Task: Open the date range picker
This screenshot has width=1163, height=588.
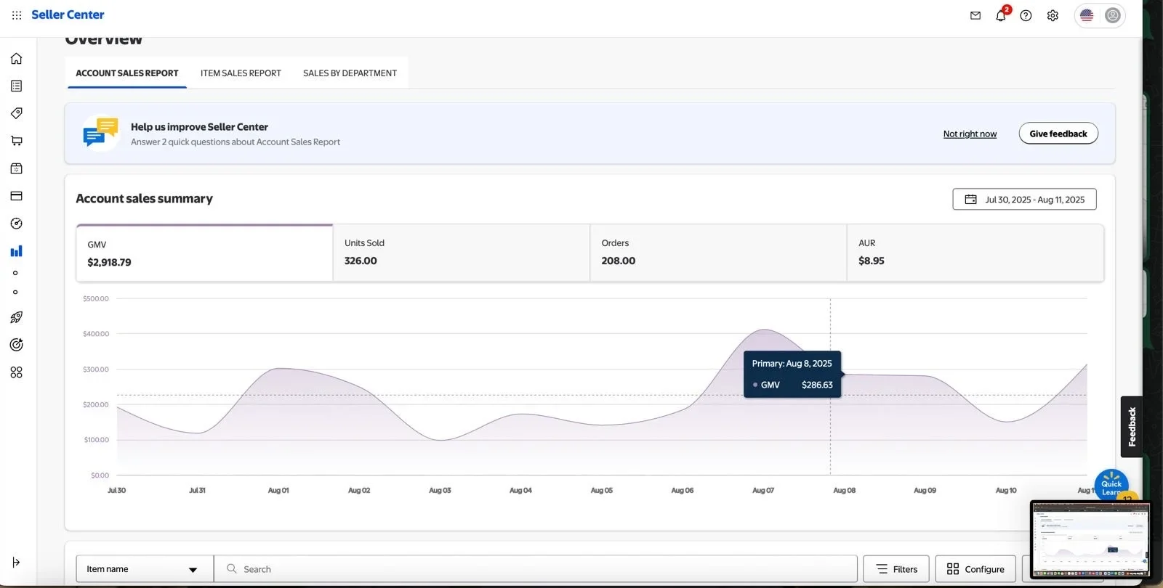Action: (1024, 200)
